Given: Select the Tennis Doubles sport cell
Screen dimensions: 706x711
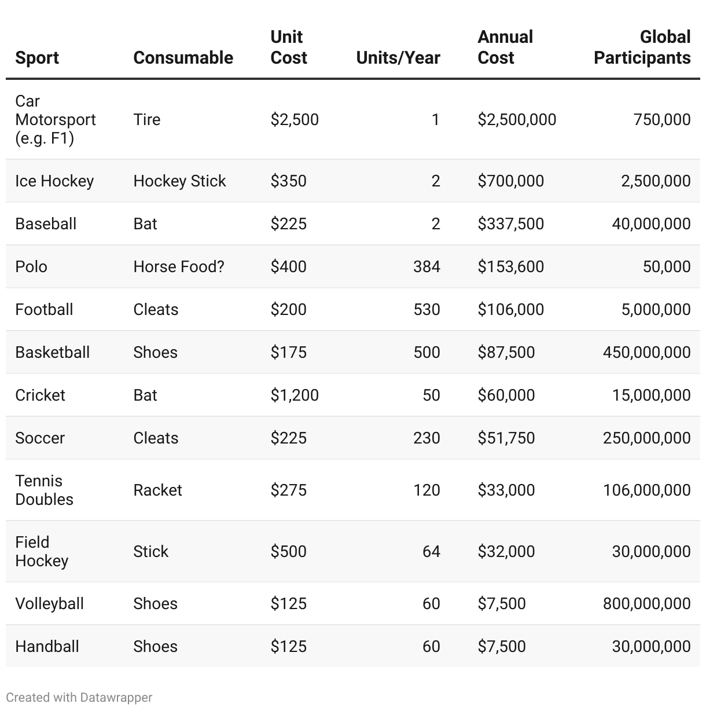Looking at the screenshot, I should click(44, 490).
